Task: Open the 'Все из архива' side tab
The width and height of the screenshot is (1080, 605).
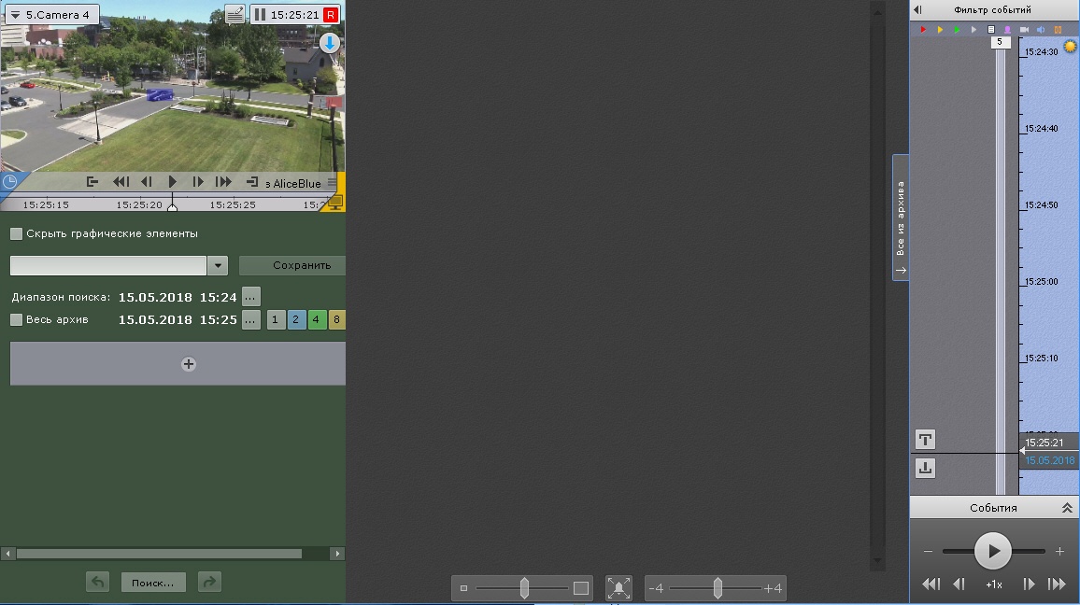Action: [901, 219]
